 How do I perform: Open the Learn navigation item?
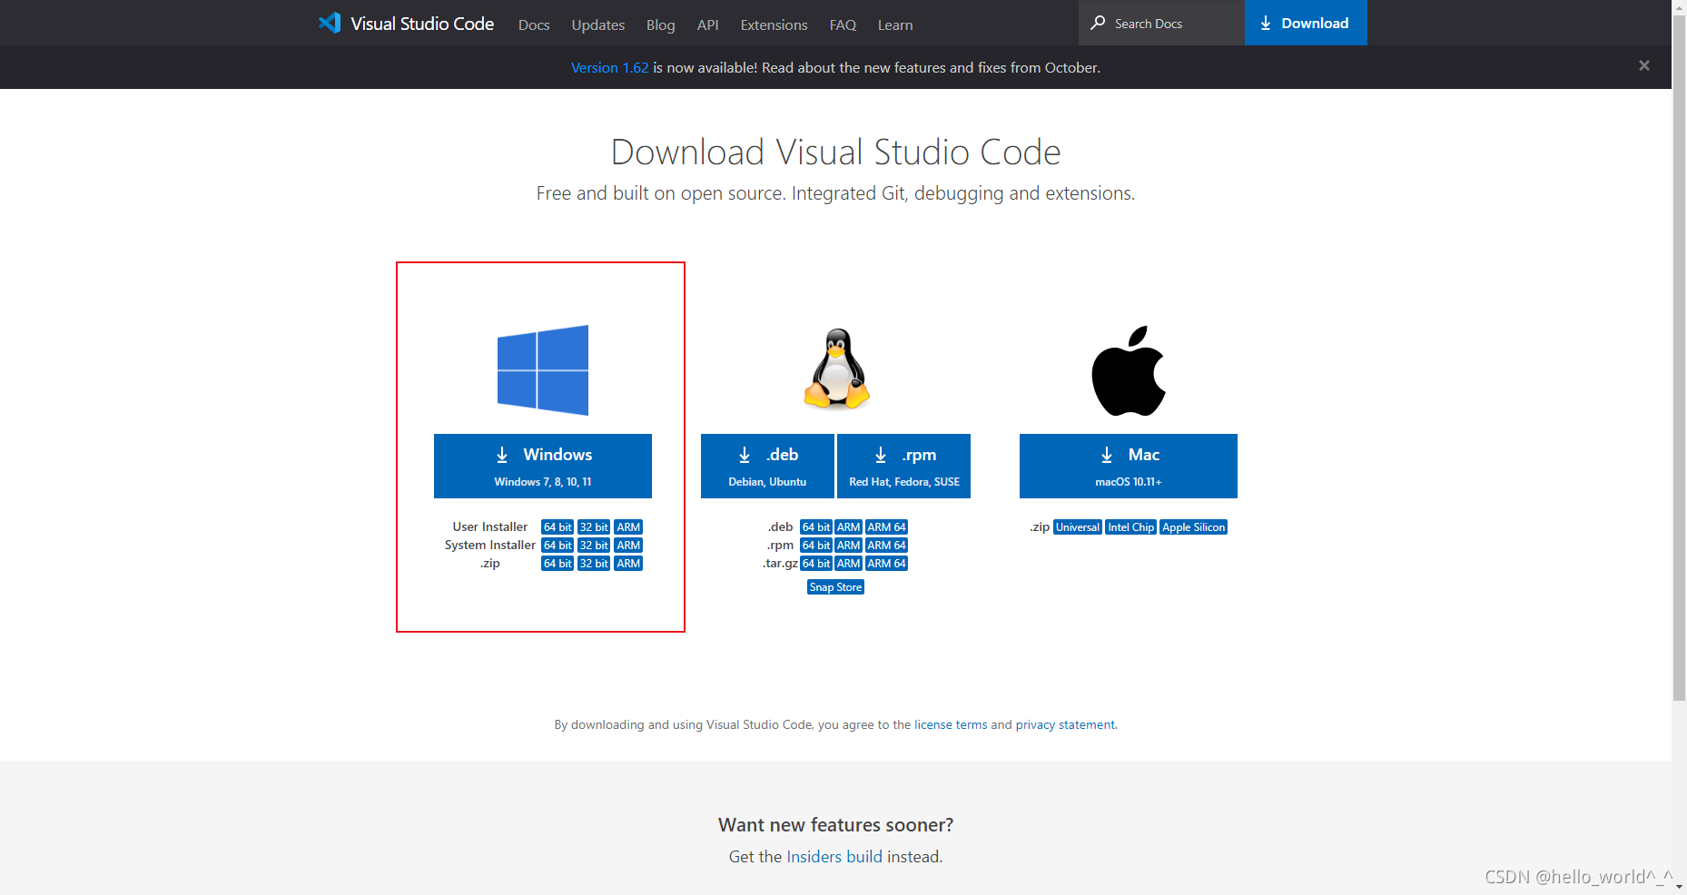(x=895, y=25)
